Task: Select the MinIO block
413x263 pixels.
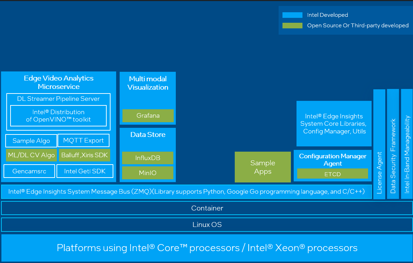Action: pos(148,173)
